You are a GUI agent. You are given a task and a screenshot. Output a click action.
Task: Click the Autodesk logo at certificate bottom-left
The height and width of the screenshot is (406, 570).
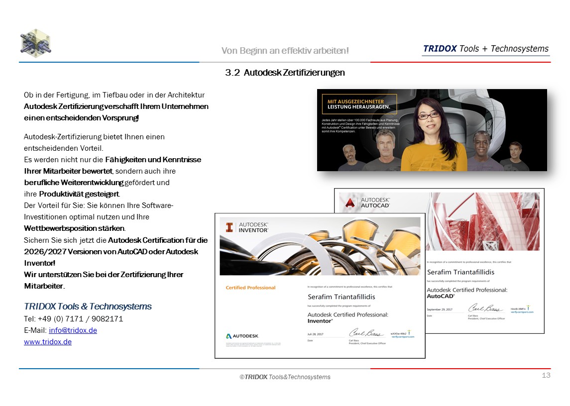[x=242, y=336]
